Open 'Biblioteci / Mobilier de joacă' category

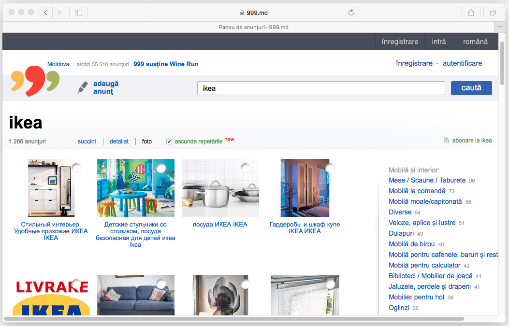(430, 276)
